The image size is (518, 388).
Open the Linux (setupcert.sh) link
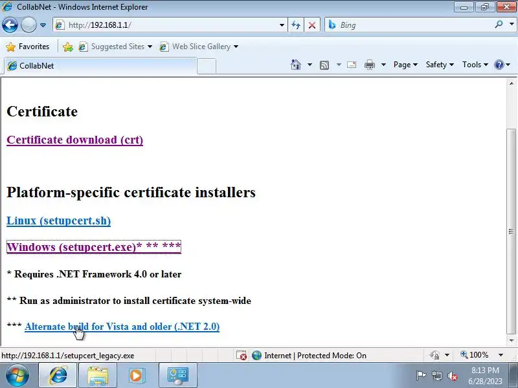coord(58,221)
